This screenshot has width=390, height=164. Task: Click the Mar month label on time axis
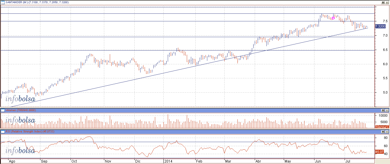click(x=228, y=161)
